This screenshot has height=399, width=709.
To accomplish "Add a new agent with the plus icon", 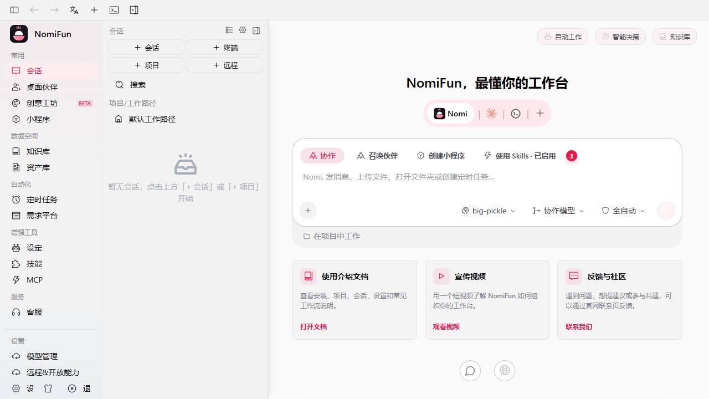I will tap(540, 114).
